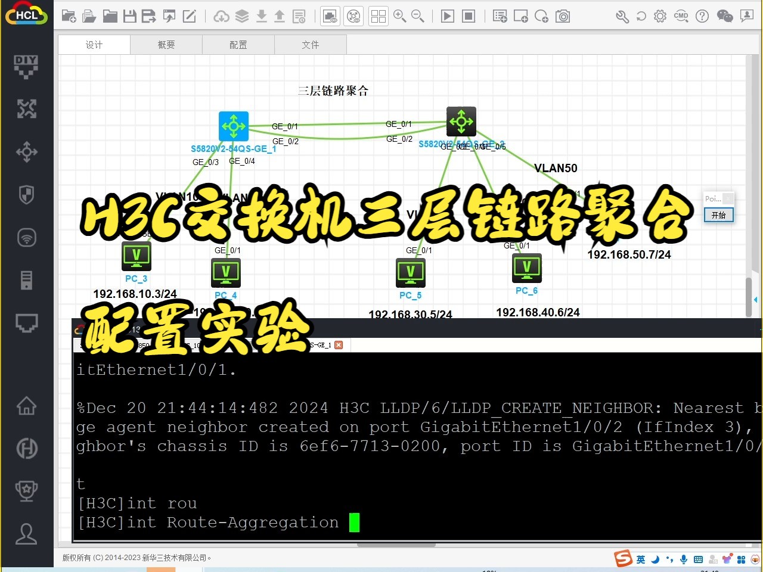Open the WeChat contact icon
The image size is (763, 572).
tap(725, 16)
